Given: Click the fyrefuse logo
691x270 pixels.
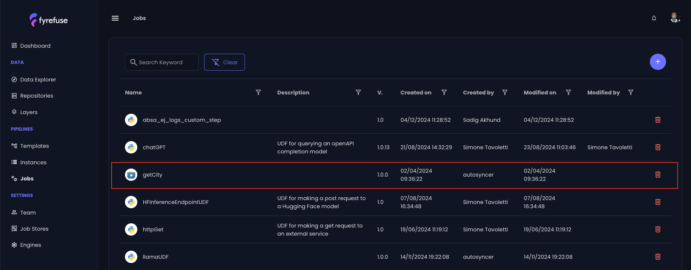Looking at the screenshot, I should click(x=49, y=20).
